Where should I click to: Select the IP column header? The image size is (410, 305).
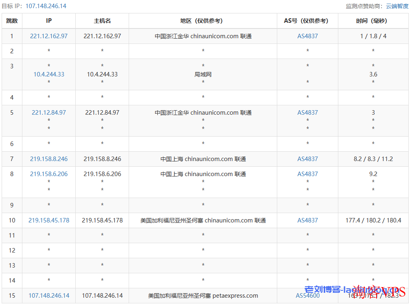point(48,21)
